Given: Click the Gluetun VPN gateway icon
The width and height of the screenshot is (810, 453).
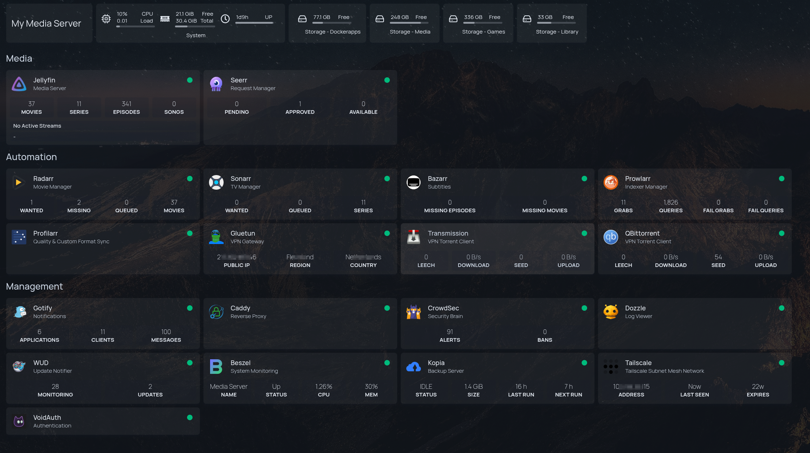Looking at the screenshot, I should point(216,237).
